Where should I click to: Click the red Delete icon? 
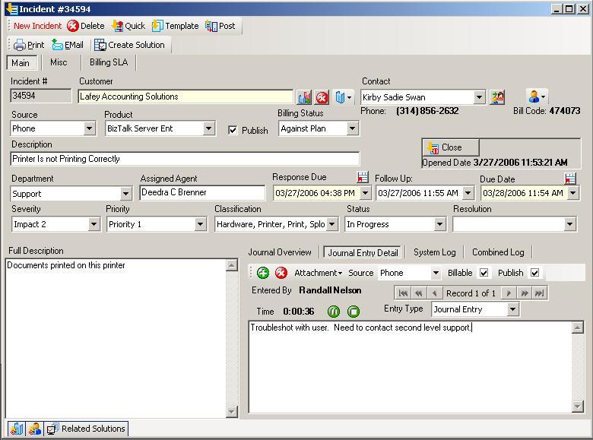pyautogui.click(x=73, y=26)
